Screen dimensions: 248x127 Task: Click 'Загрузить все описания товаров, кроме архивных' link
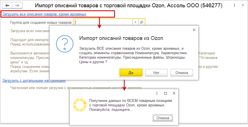pyautogui.click(x=44, y=14)
